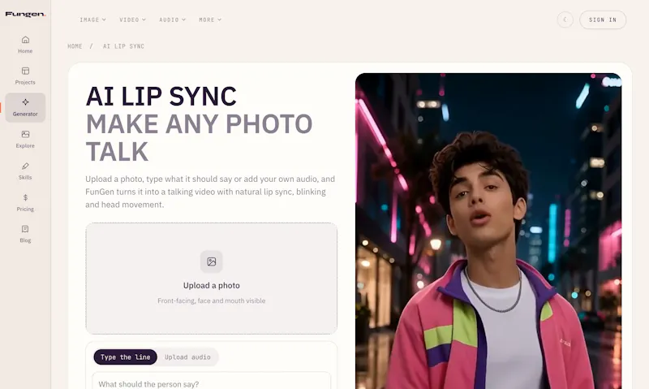649x389 pixels.
Task: Select the Generator sparkle icon
Action: click(25, 102)
